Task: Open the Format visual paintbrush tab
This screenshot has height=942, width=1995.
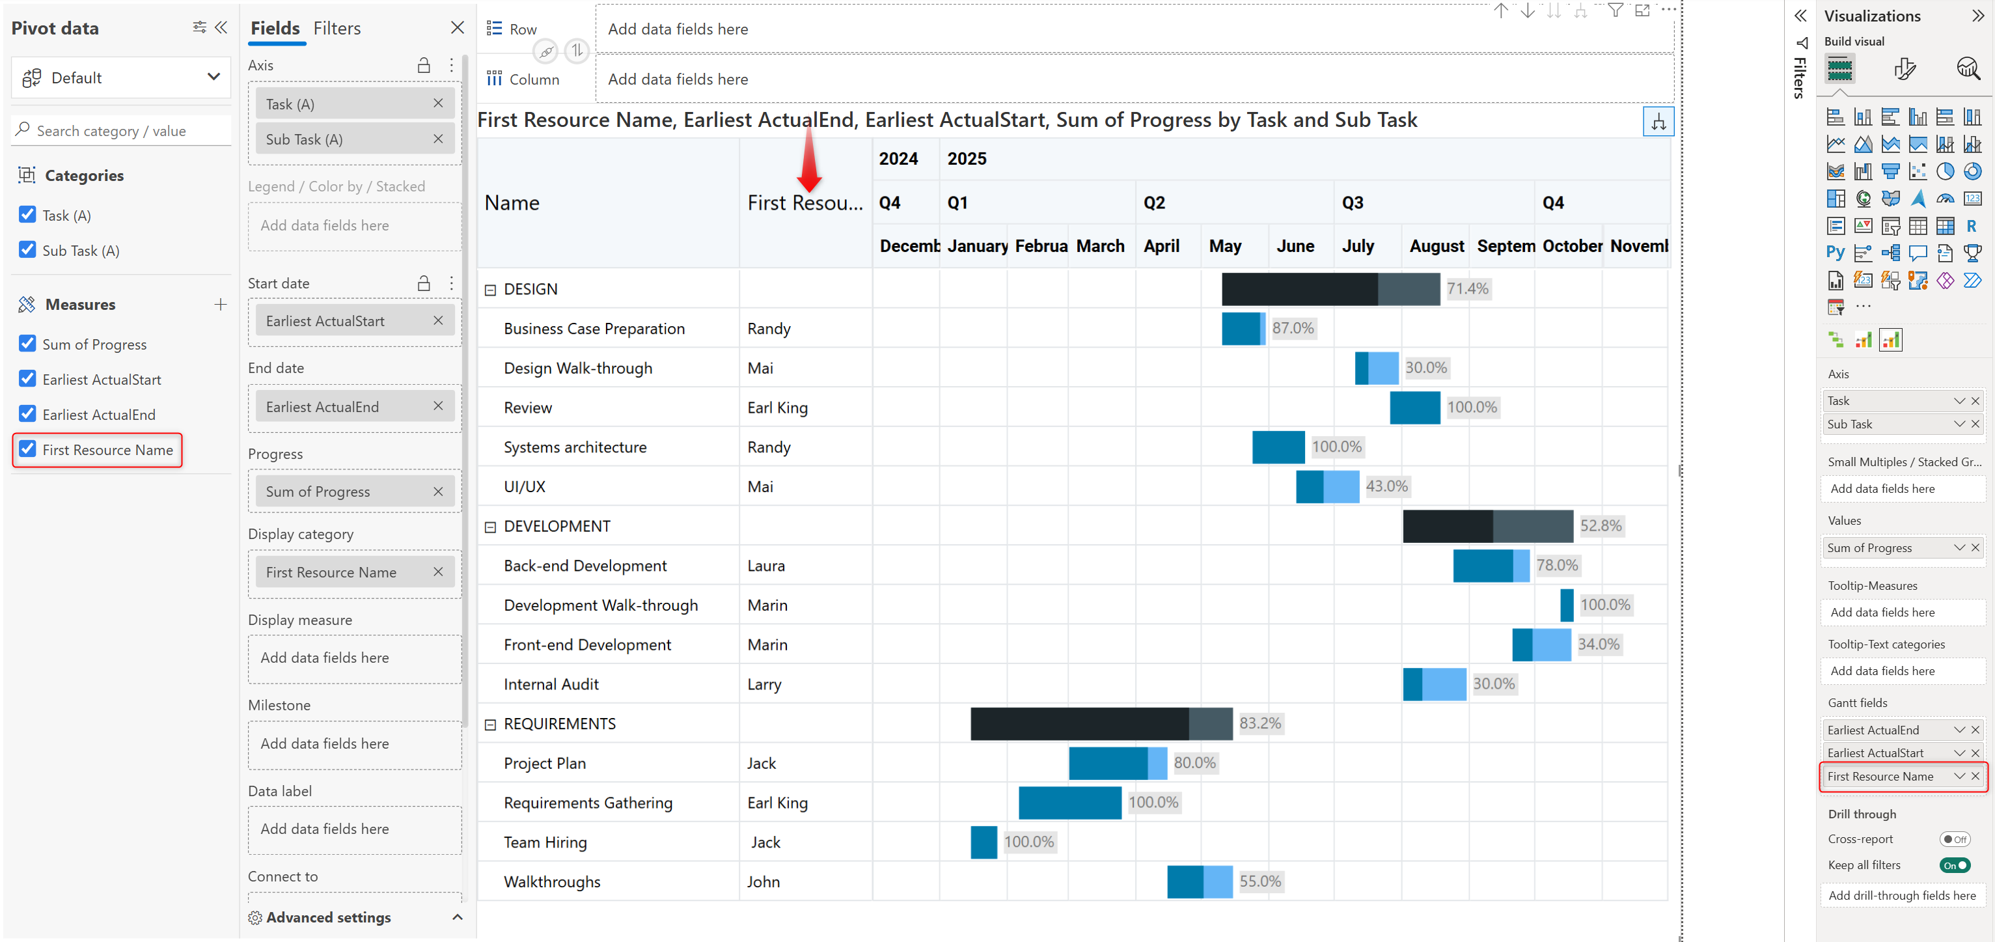Action: pos(1905,69)
